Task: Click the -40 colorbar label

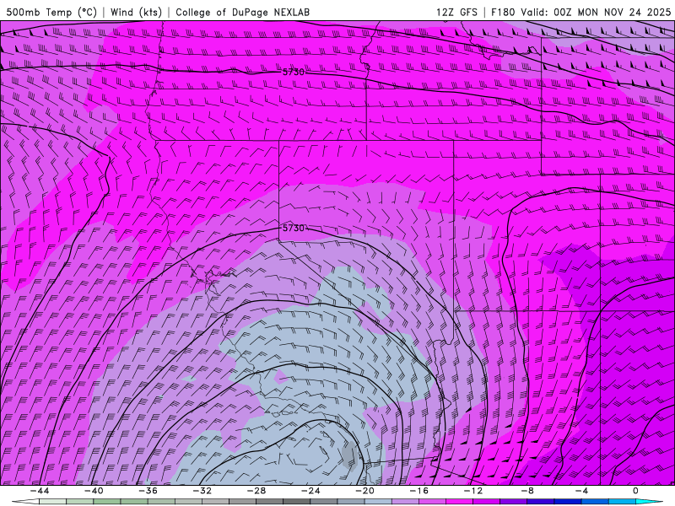Action: pyautogui.click(x=94, y=491)
